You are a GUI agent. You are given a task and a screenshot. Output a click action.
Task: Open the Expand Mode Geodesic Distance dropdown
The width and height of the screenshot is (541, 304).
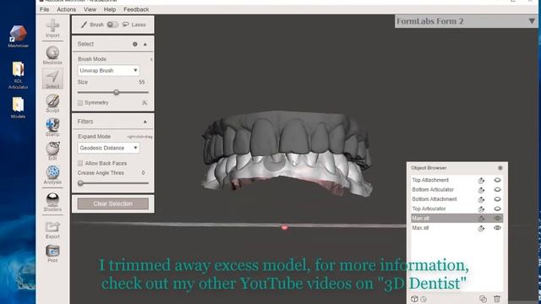pos(108,148)
